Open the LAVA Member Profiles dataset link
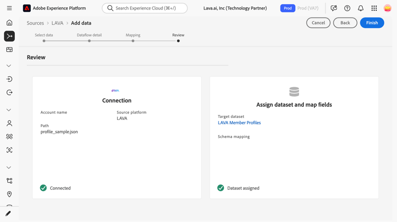This screenshot has width=397, height=222. tap(239, 123)
